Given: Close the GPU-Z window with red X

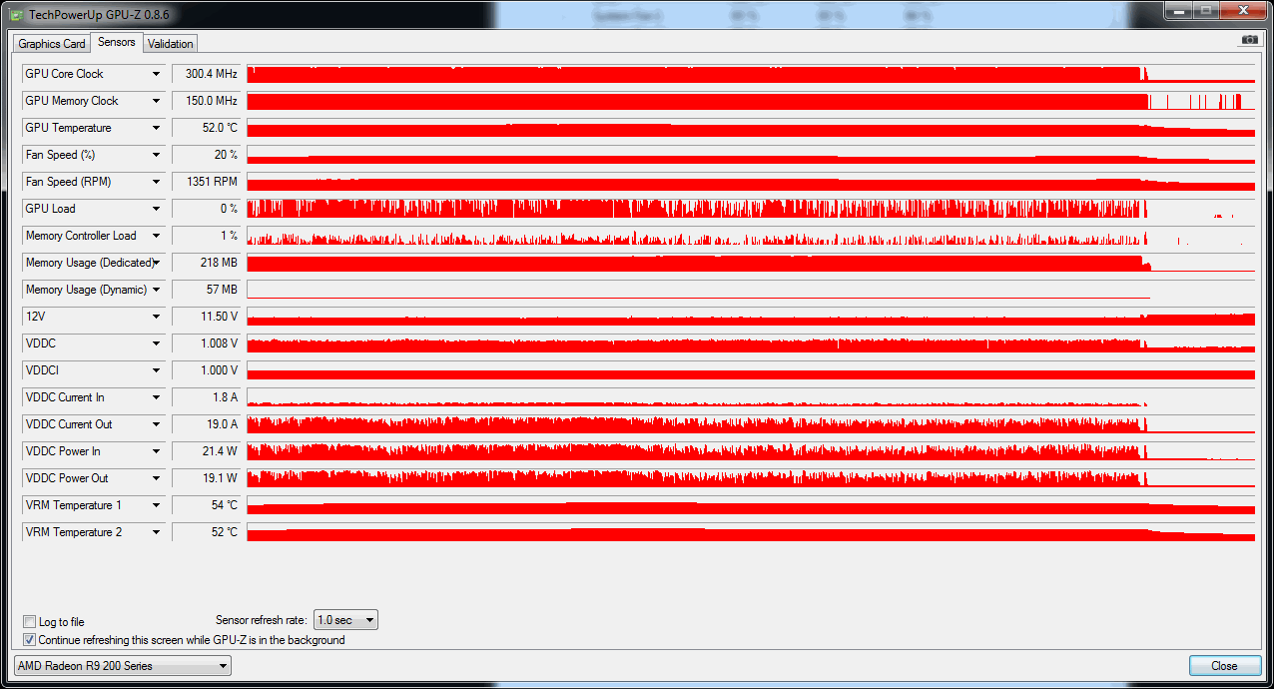Looking at the screenshot, I should 1243,10.
